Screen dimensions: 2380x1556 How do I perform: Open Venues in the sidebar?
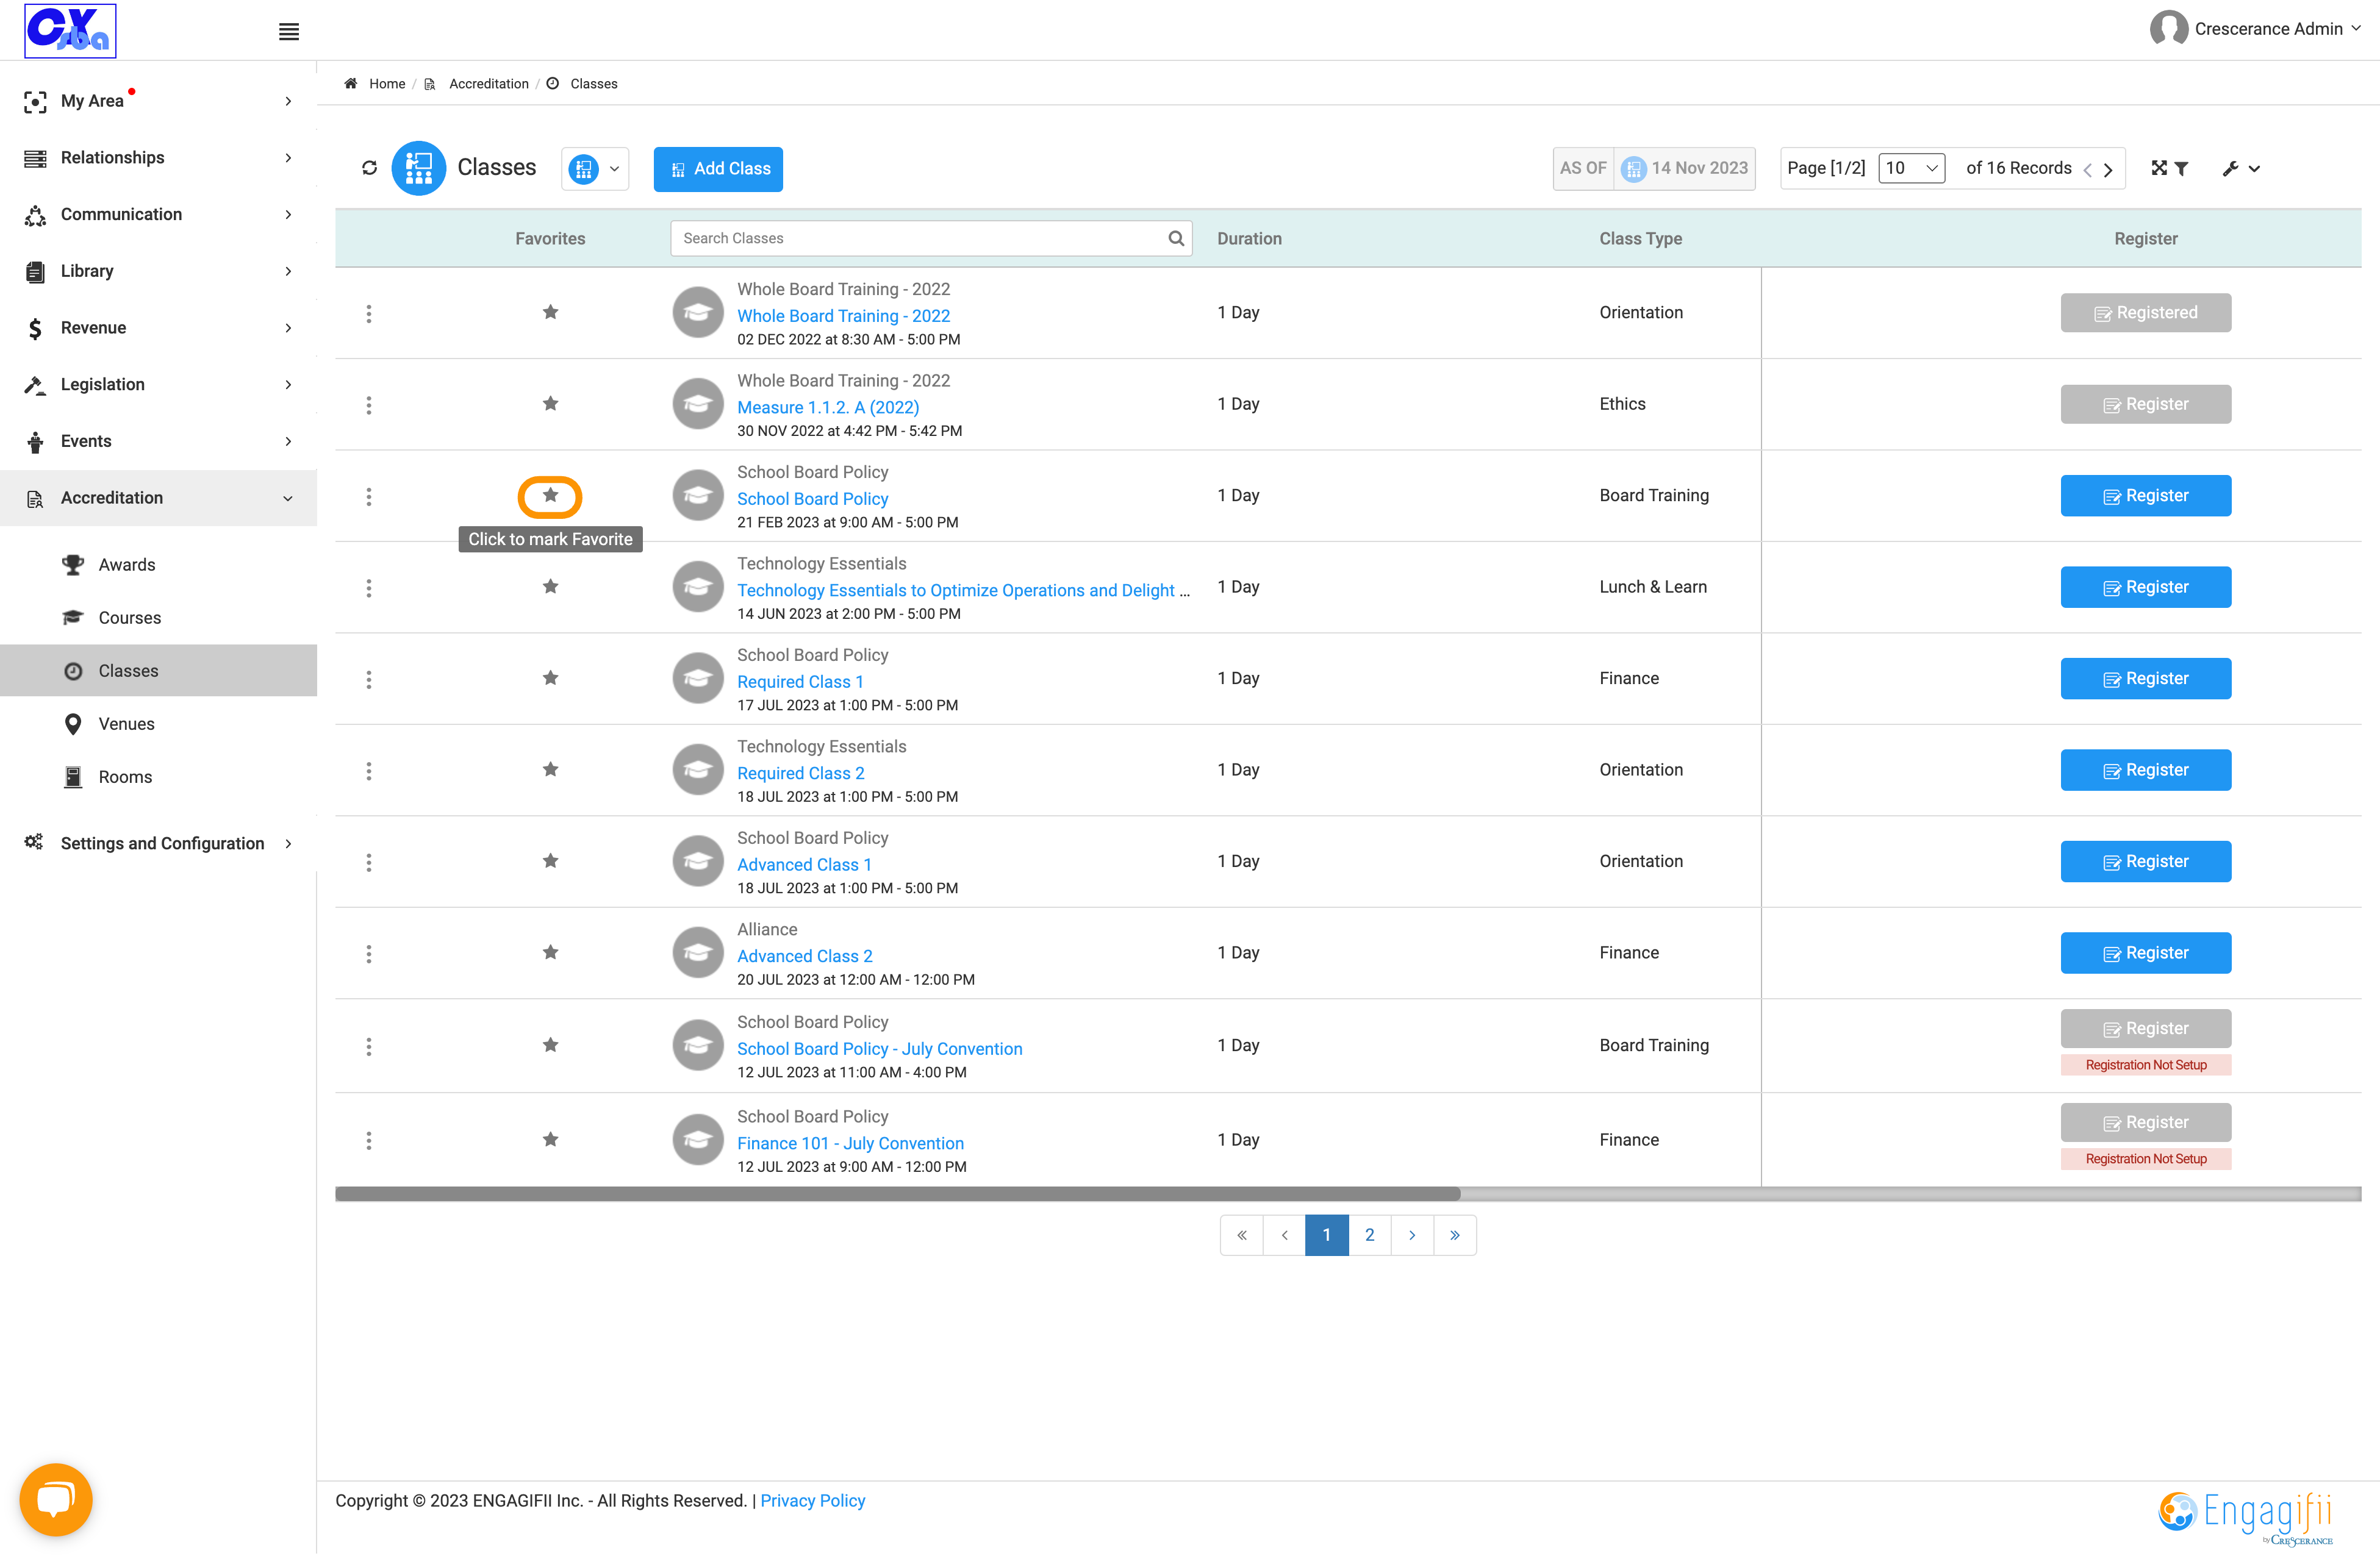pyautogui.click(x=126, y=724)
